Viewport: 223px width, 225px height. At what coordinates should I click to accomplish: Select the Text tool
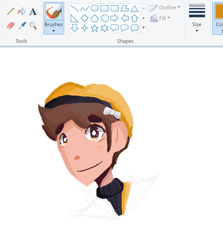tap(33, 12)
